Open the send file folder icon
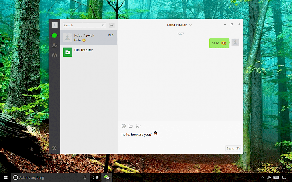Image resolution: width=292 pixels, height=182 pixels. 131,126
